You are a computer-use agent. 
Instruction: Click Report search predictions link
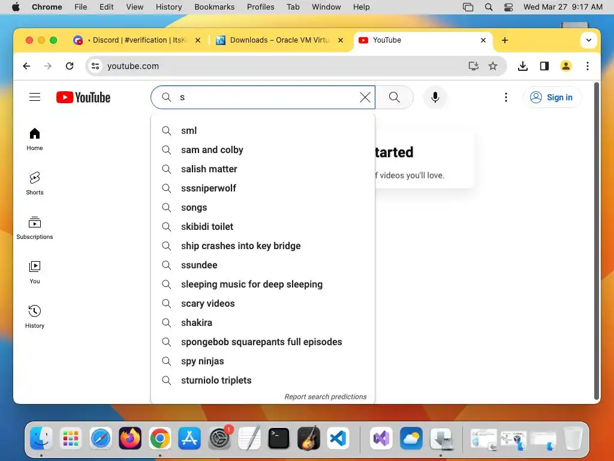point(326,397)
